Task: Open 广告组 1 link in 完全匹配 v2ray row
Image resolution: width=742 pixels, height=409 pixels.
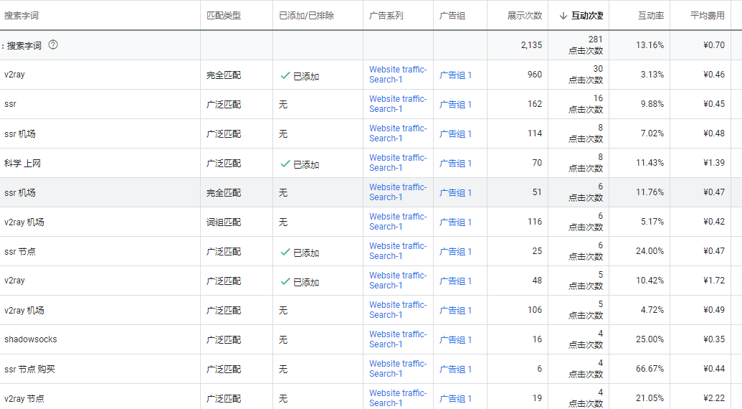Action: point(456,75)
